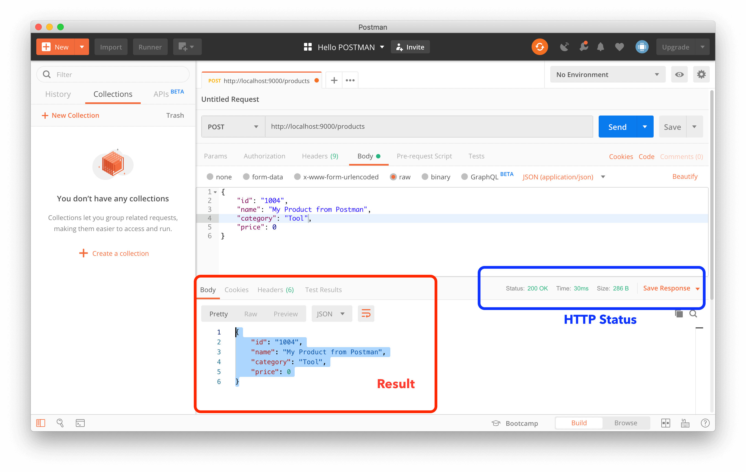Open the POST method dropdown
The width and height of the screenshot is (746, 472).
233,127
